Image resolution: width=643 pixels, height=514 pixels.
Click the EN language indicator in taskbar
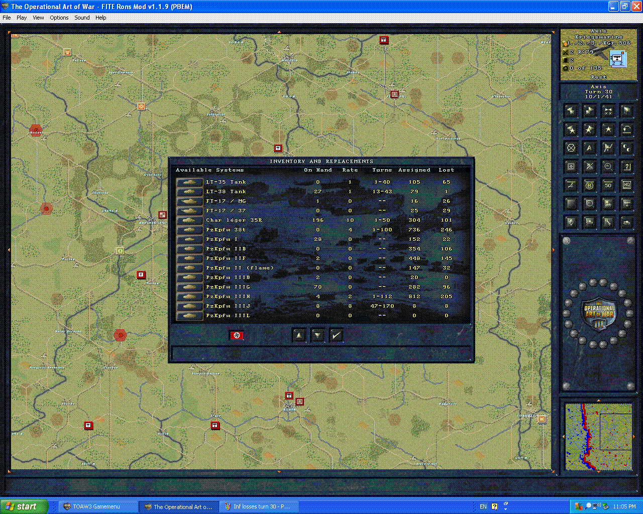[483, 506]
